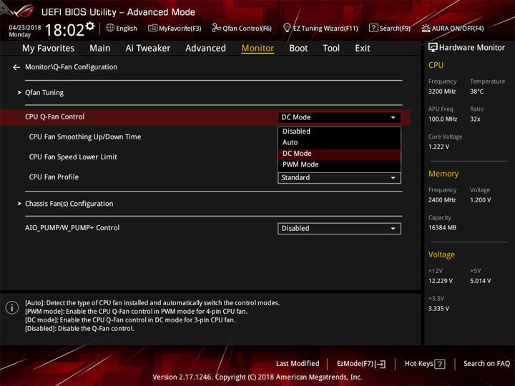
Task: Choose PWM Mode in dropdown list
Action: pyautogui.click(x=339, y=165)
